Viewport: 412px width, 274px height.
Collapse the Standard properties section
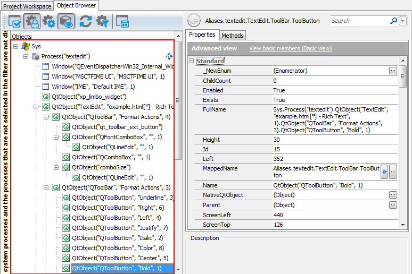[192, 61]
